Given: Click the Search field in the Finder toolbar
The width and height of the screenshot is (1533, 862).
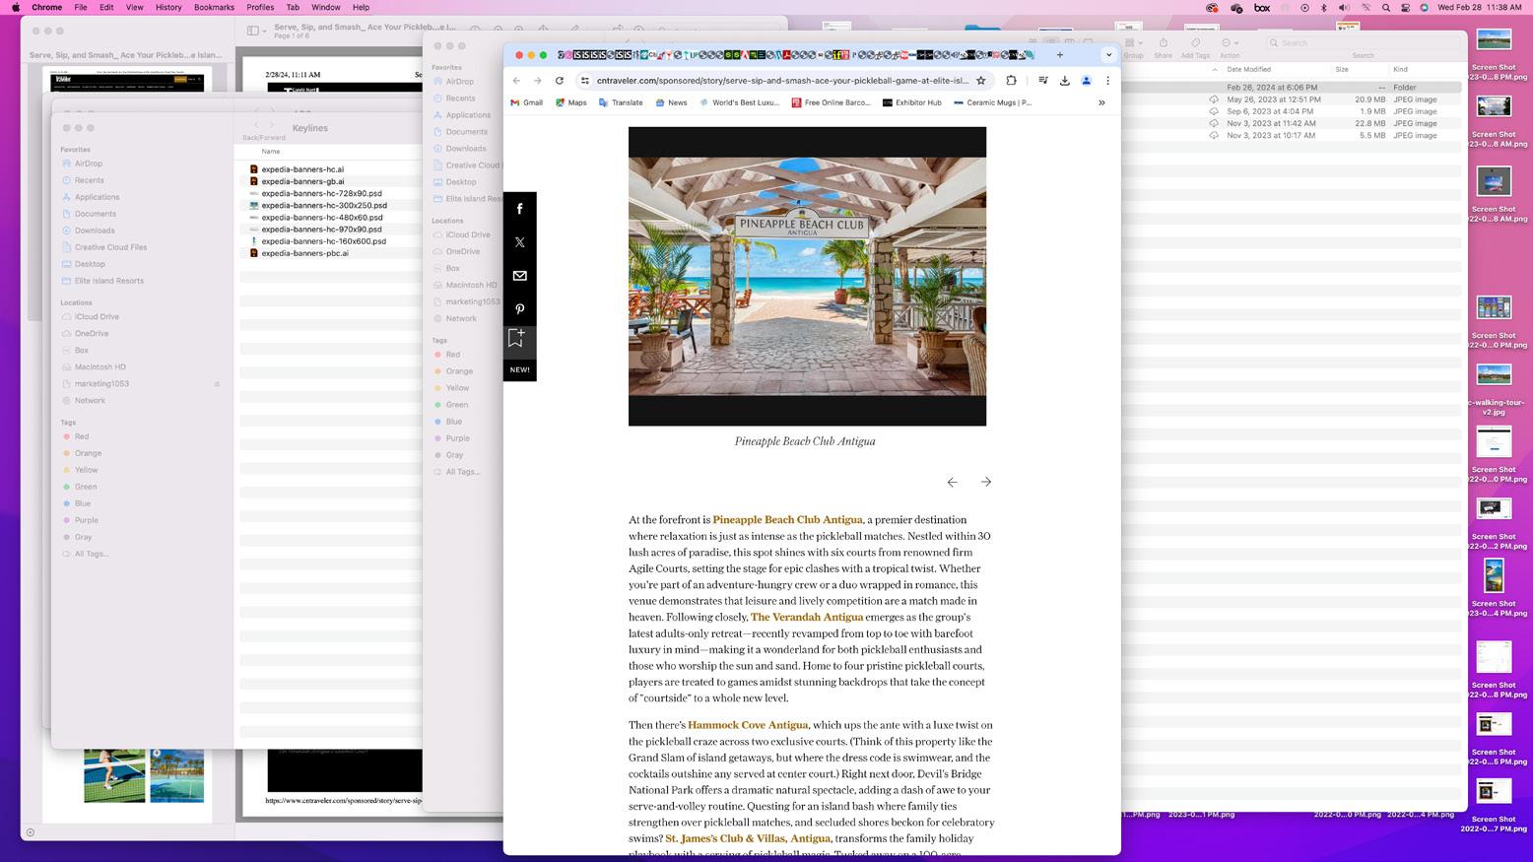Looking at the screenshot, I should pos(1363,43).
